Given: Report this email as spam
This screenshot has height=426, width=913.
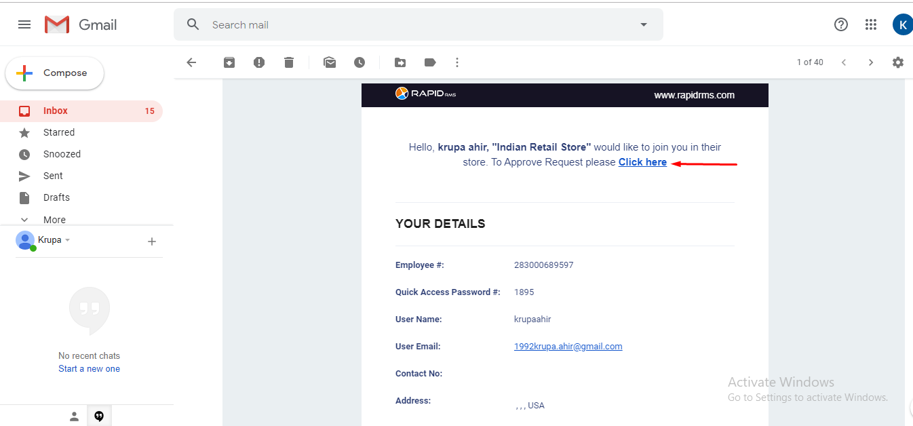Looking at the screenshot, I should click(x=259, y=62).
